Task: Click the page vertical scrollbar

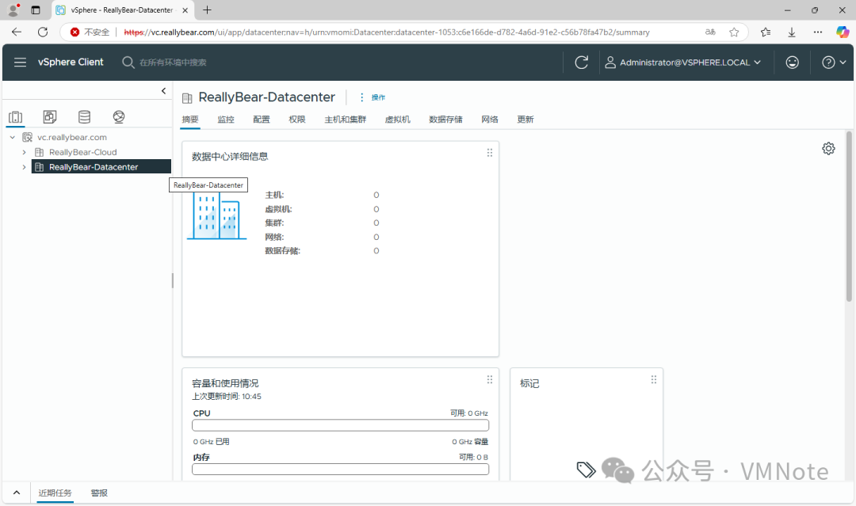Action: tap(849, 216)
